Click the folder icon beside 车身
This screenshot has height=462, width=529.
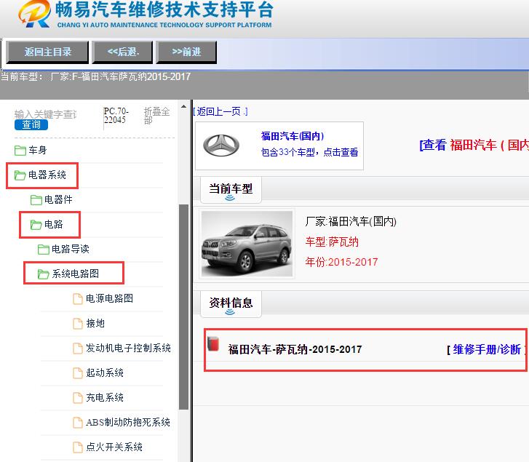[20, 151]
